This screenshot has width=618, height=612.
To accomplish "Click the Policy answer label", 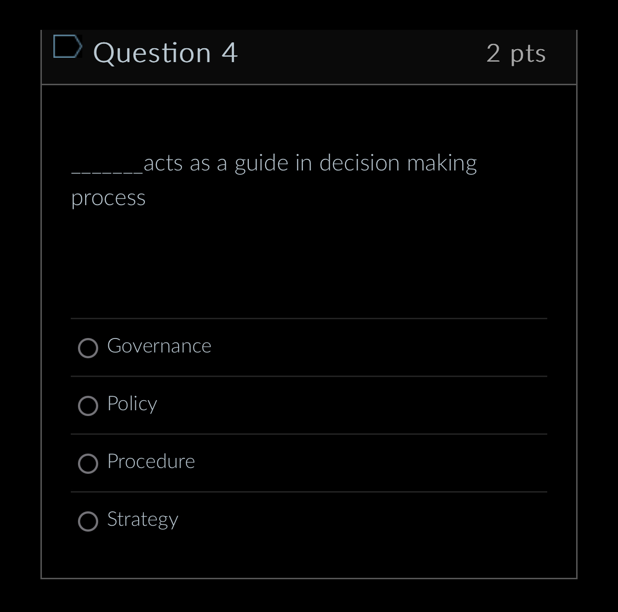I will click(132, 404).
